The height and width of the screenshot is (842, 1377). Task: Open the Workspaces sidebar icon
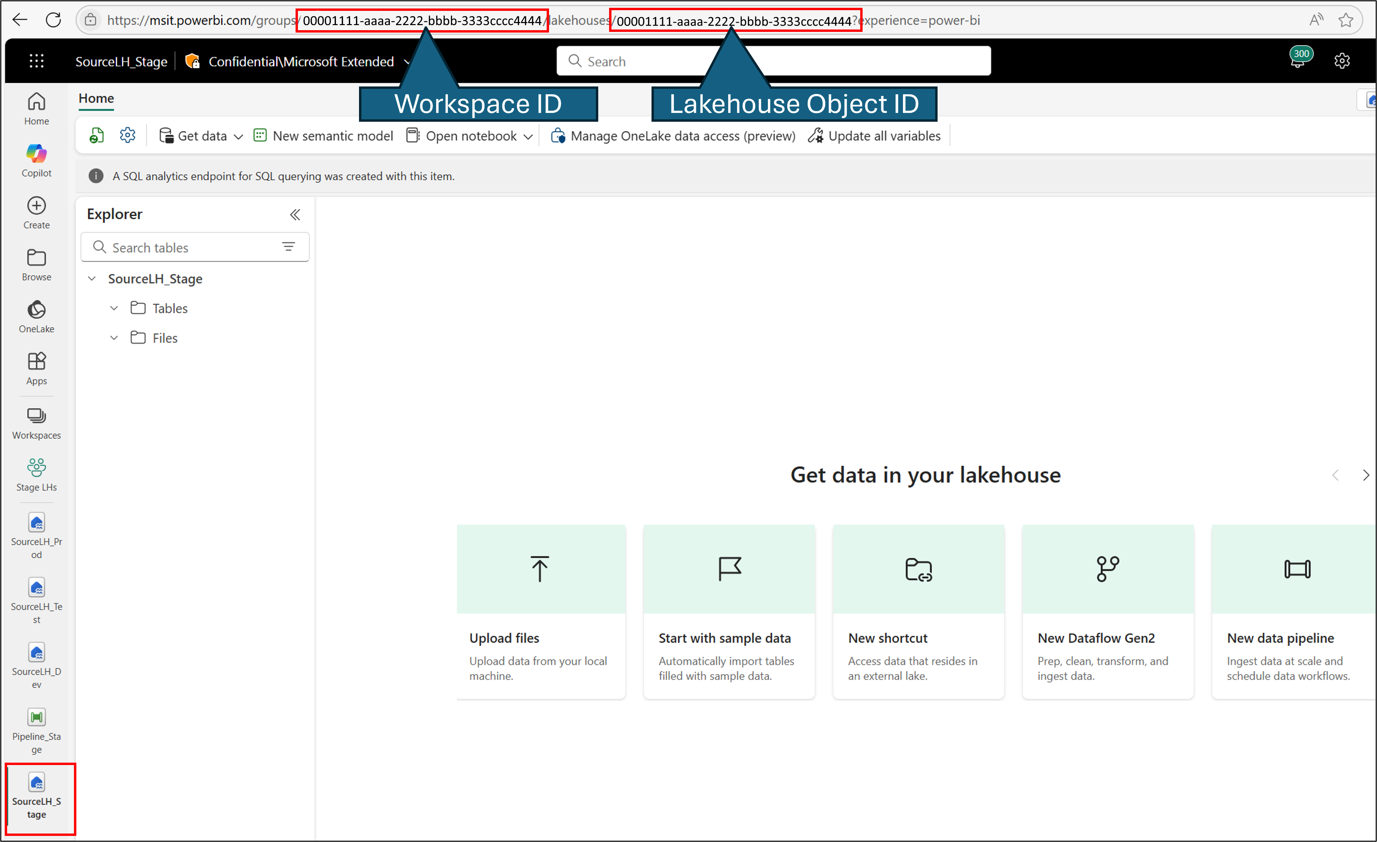point(36,423)
